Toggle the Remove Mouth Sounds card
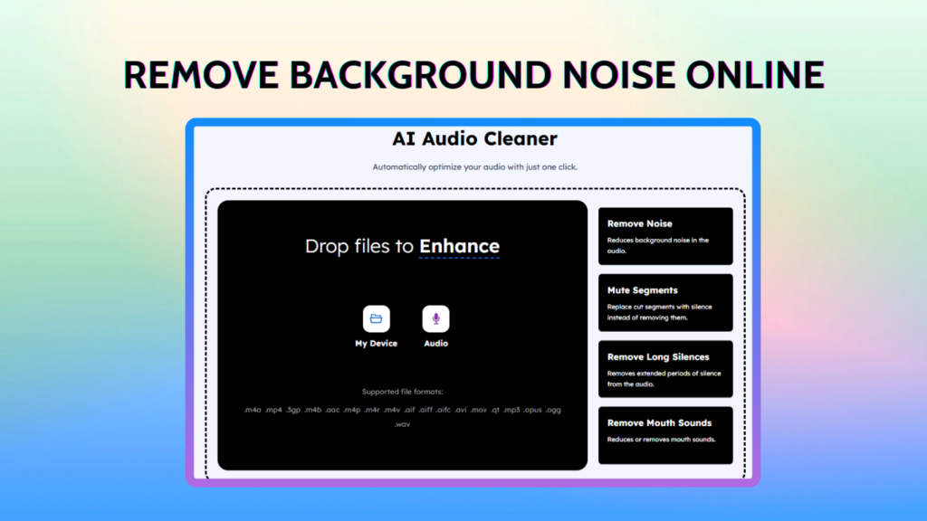 [x=664, y=435]
